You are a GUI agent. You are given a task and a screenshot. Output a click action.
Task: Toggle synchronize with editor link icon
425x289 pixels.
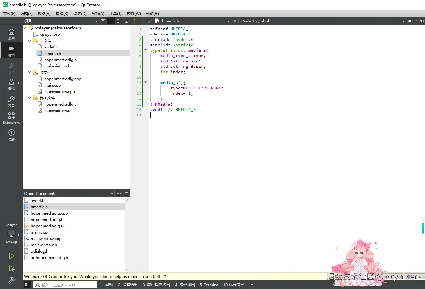pyautogui.click(x=111, y=21)
